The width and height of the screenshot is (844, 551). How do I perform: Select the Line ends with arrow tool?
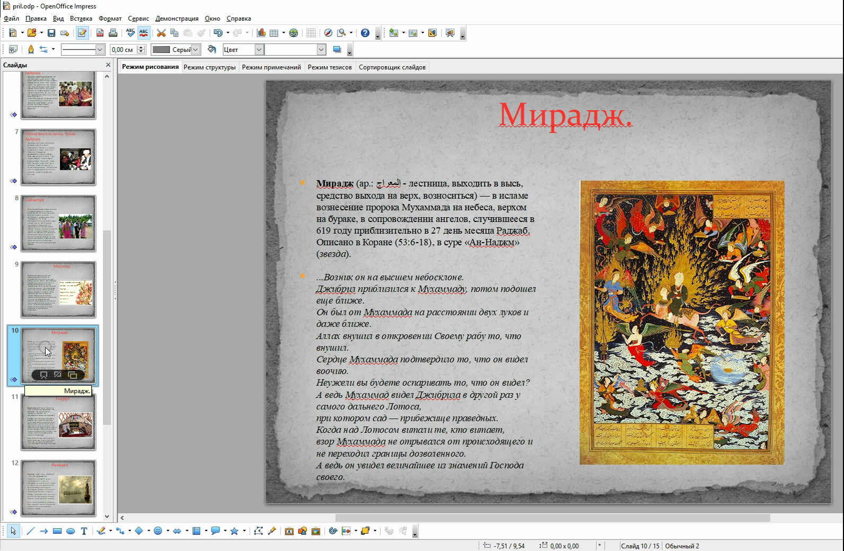[44, 531]
